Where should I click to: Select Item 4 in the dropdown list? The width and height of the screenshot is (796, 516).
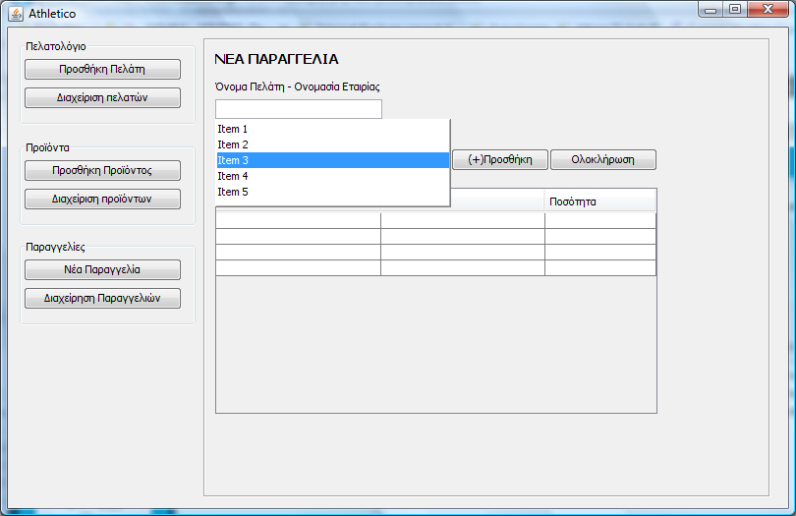click(x=333, y=176)
